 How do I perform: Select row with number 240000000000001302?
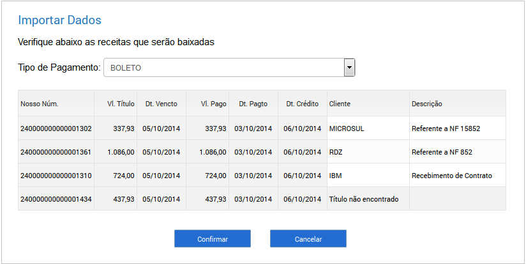click(262, 129)
